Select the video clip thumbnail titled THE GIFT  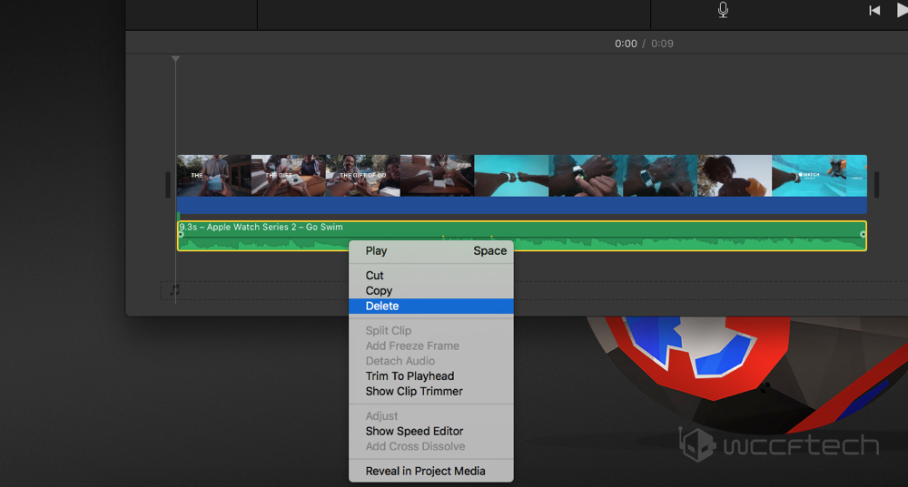pyautogui.click(x=288, y=176)
